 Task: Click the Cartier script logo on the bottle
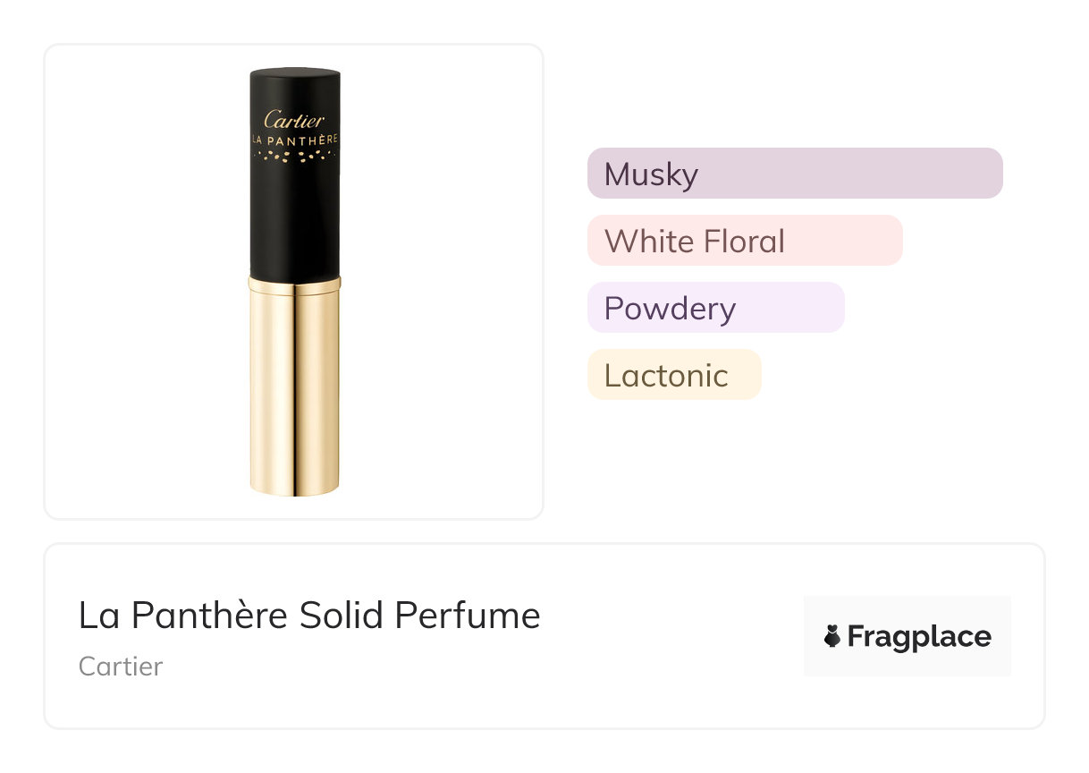point(294,121)
